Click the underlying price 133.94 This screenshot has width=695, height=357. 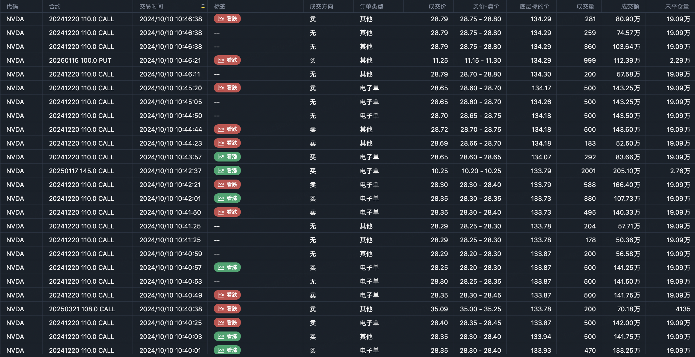pos(541,337)
